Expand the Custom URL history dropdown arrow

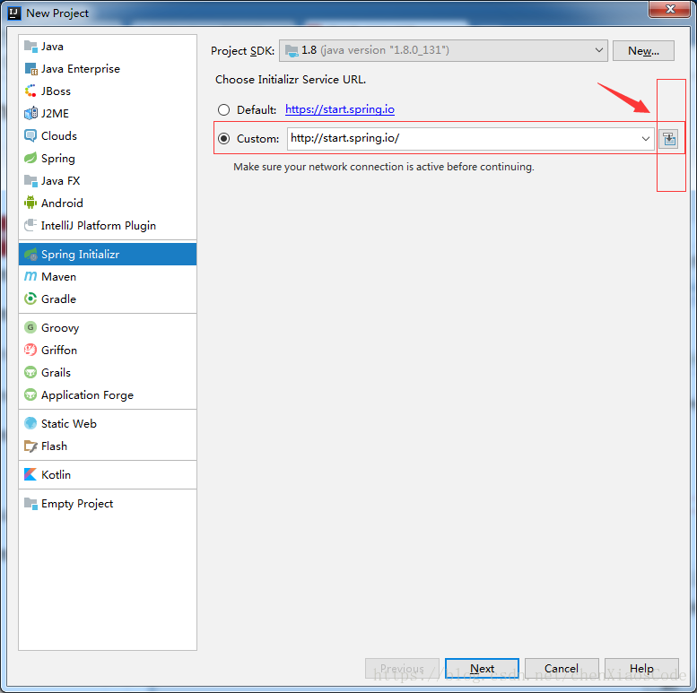pos(646,139)
